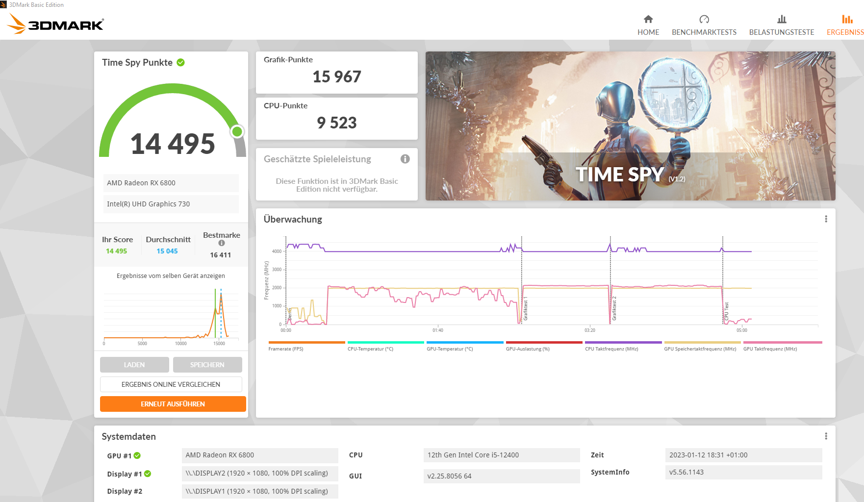Click the Zeit value 2023-01-12 18:31
Viewport: 864px width, 502px height.
[x=744, y=455]
